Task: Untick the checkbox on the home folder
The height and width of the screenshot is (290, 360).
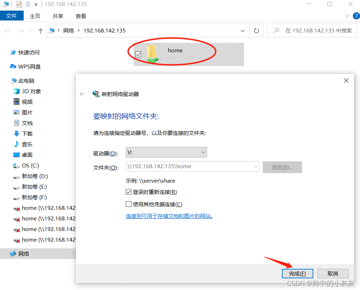Action: pyautogui.click(x=138, y=54)
